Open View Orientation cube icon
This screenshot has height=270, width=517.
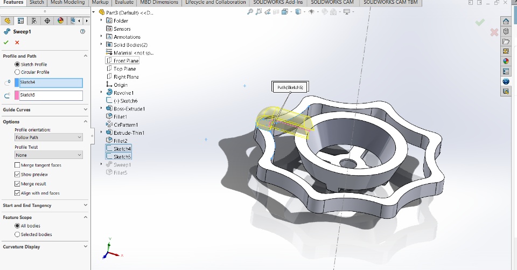point(284,12)
